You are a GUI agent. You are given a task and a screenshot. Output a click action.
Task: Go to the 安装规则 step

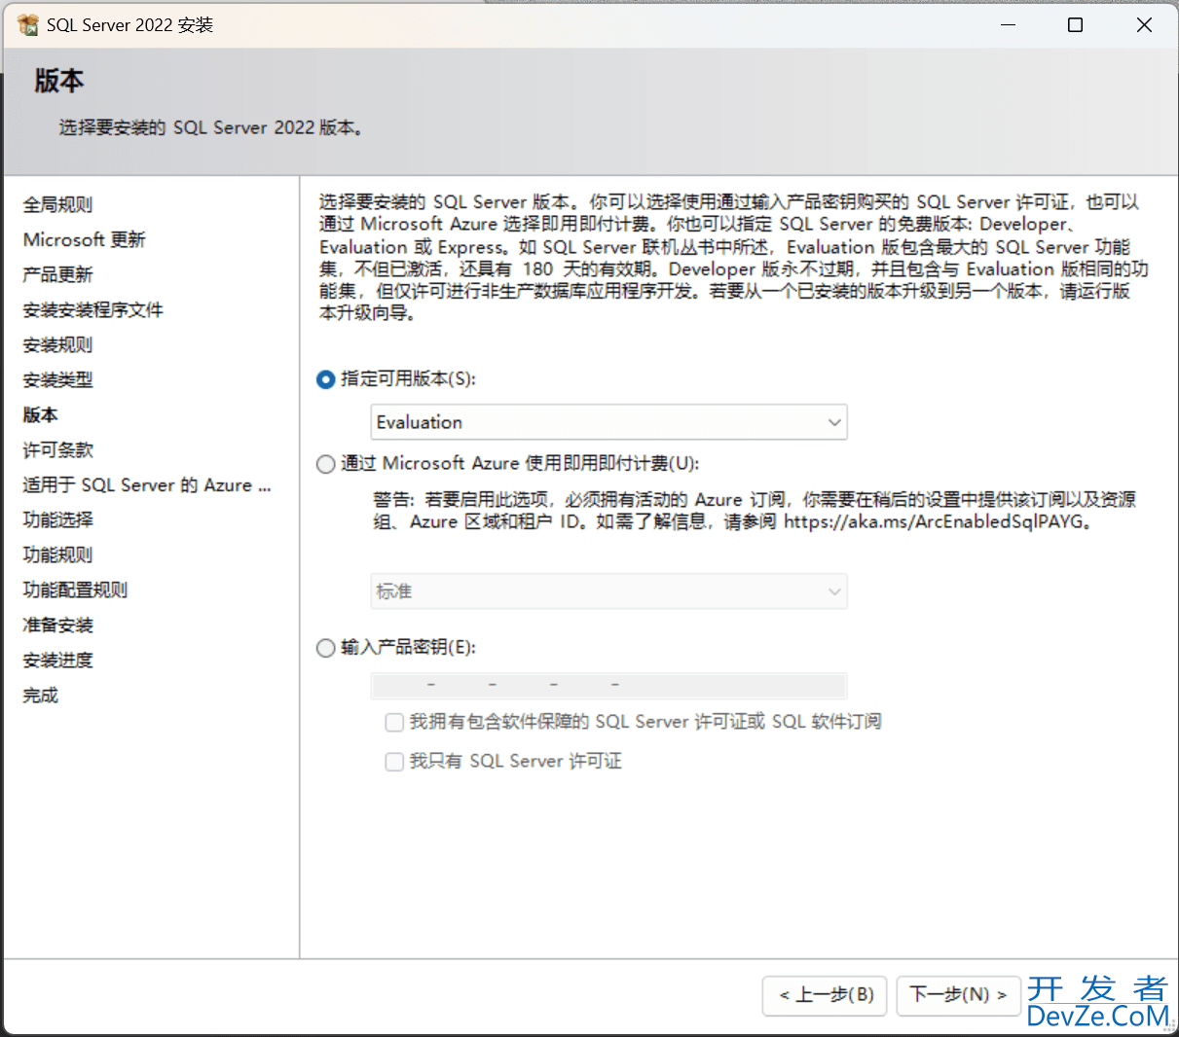[x=58, y=344]
